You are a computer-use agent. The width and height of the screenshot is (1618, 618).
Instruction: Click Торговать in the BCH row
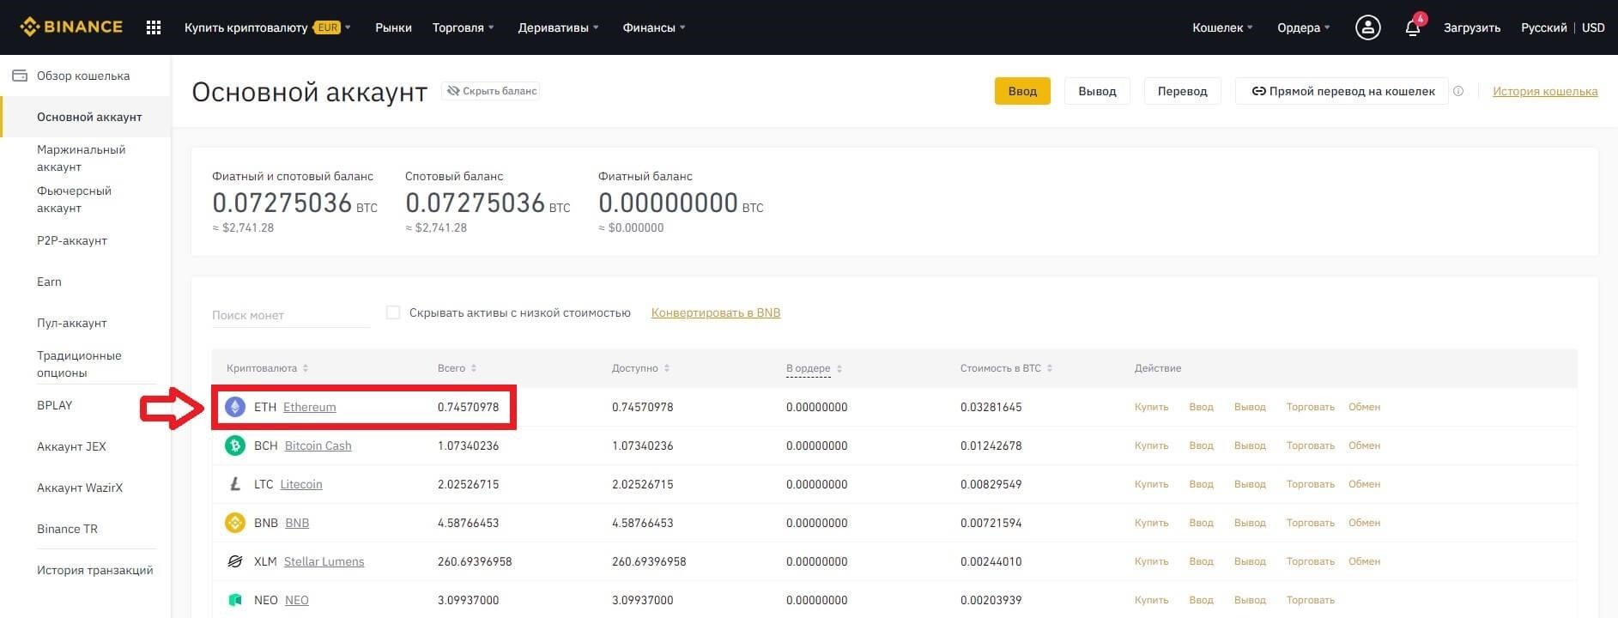pyautogui.click(x=1310, y=445)
